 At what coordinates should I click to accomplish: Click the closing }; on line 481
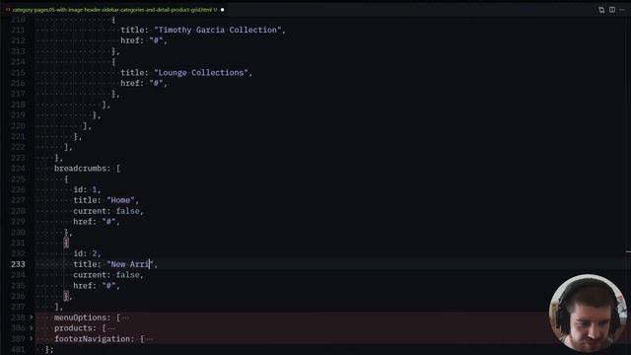(x=49, y=349)
